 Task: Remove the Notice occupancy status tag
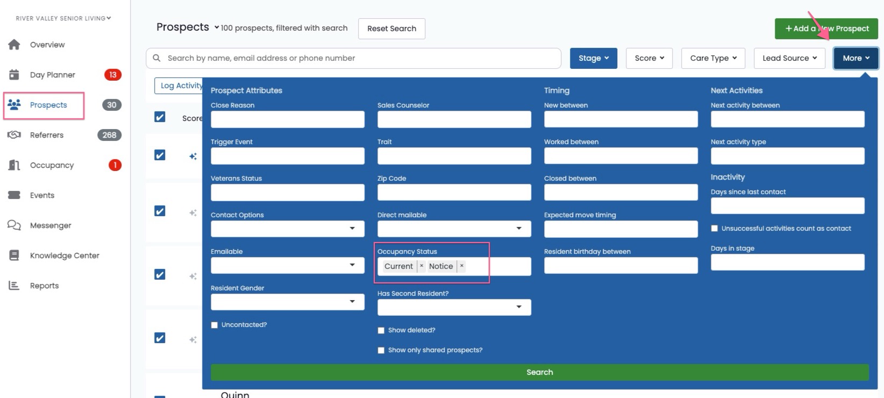click(461, 266)
